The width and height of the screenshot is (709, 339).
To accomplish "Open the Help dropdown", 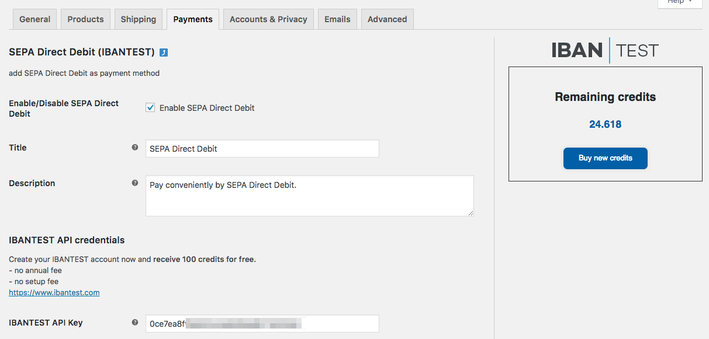I will click(680, 3).
